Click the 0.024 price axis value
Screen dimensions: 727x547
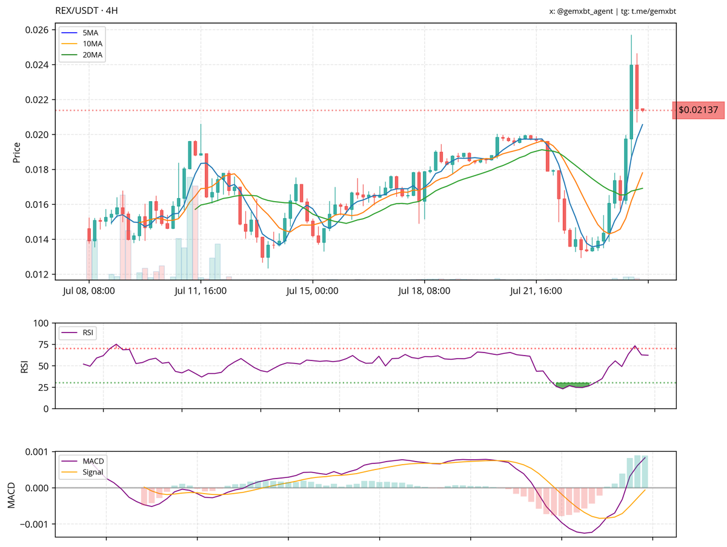38,65
